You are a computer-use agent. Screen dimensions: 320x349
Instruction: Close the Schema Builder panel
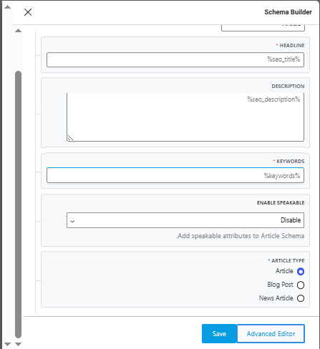click(x=28, y=12)
